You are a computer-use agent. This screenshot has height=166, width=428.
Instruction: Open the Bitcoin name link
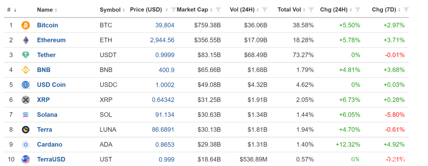pos(48,25)
